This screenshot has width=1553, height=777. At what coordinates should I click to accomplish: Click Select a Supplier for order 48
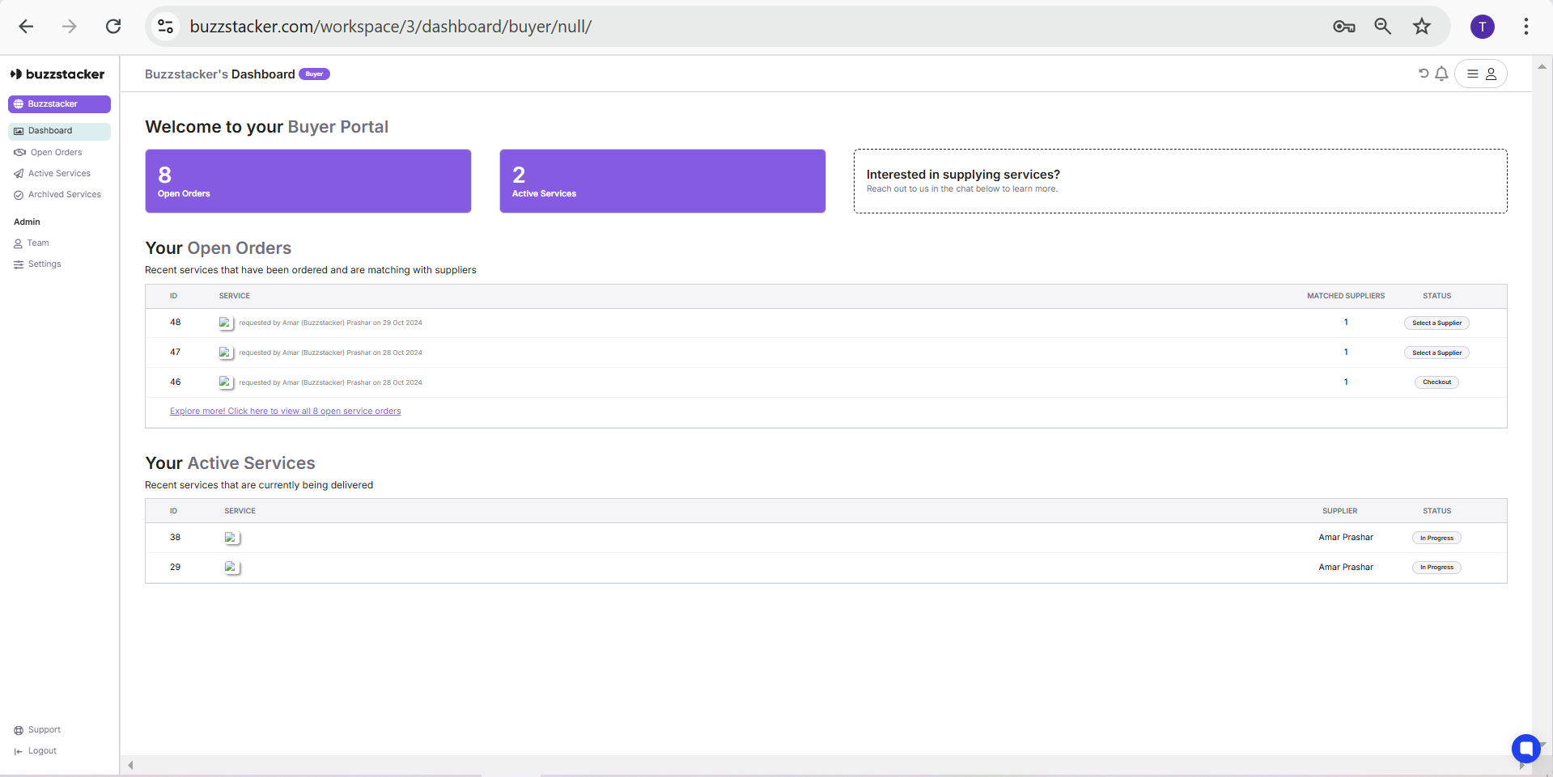tap(1436, 323)
